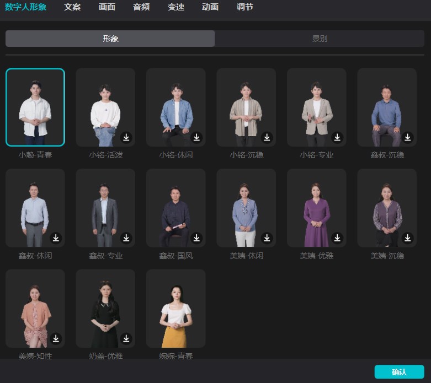
Task: Switch to the 文案 tab
Action: pos(72,7)
